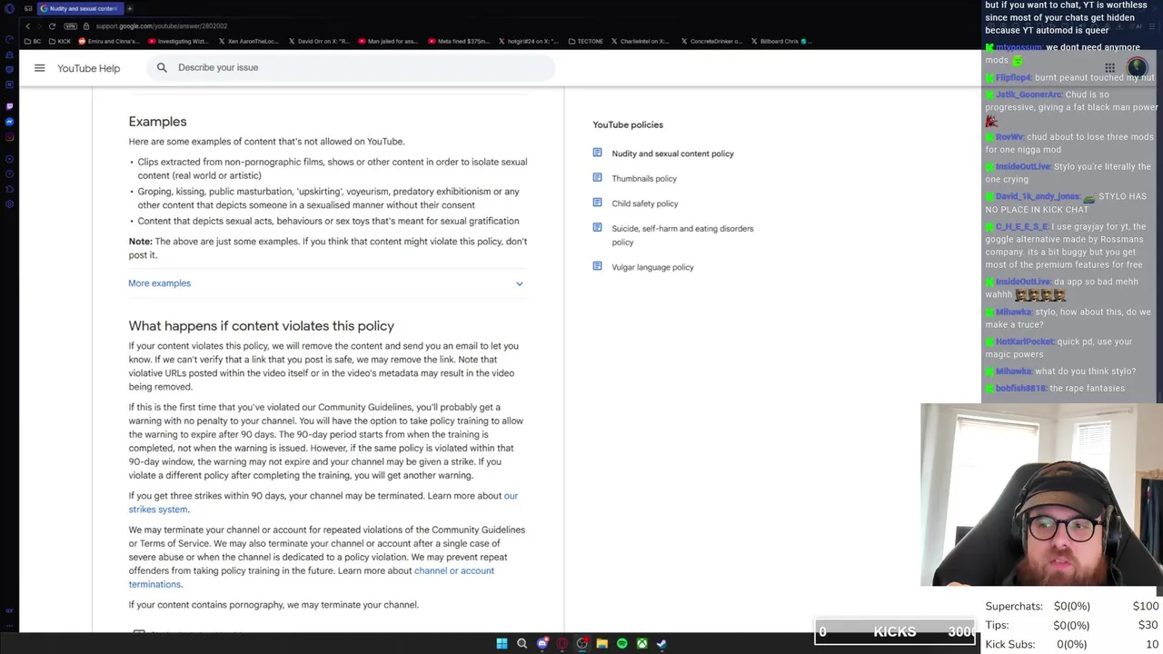1163x654 pixels.
Task: Open Windows taskbar search
Action: click(x=522, y=643)
